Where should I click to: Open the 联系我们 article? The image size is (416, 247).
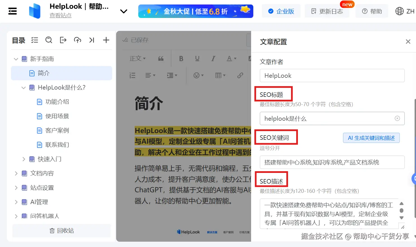click(57, 145)
